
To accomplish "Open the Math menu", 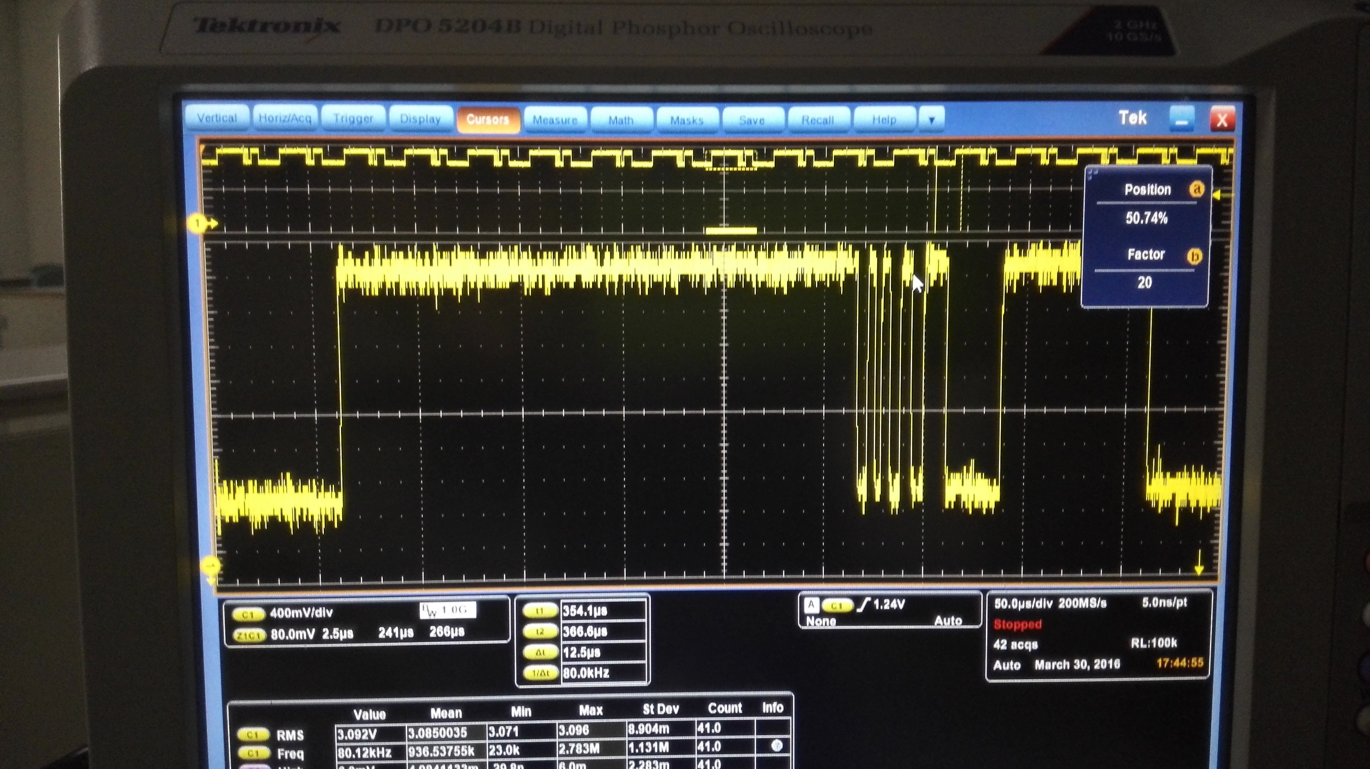I will tap(621, 120).
